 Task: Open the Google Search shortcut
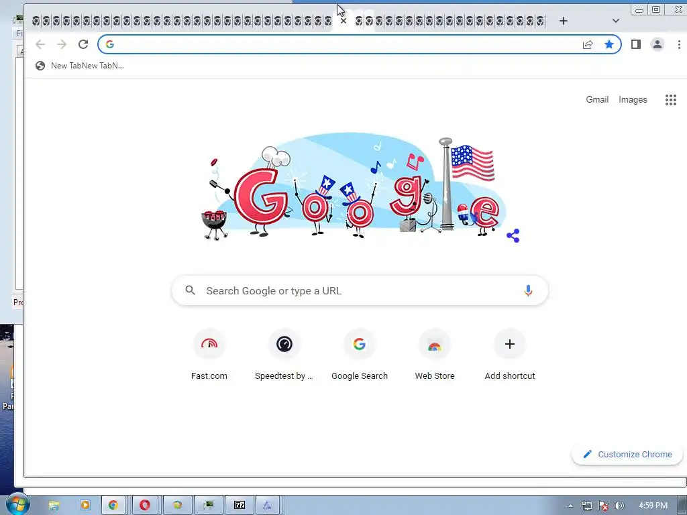(360, 355)
